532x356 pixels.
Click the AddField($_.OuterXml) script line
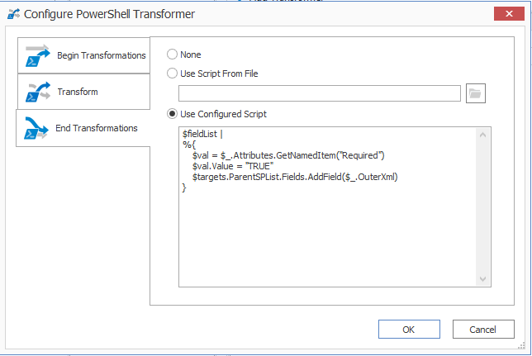[x=295, y=177]
